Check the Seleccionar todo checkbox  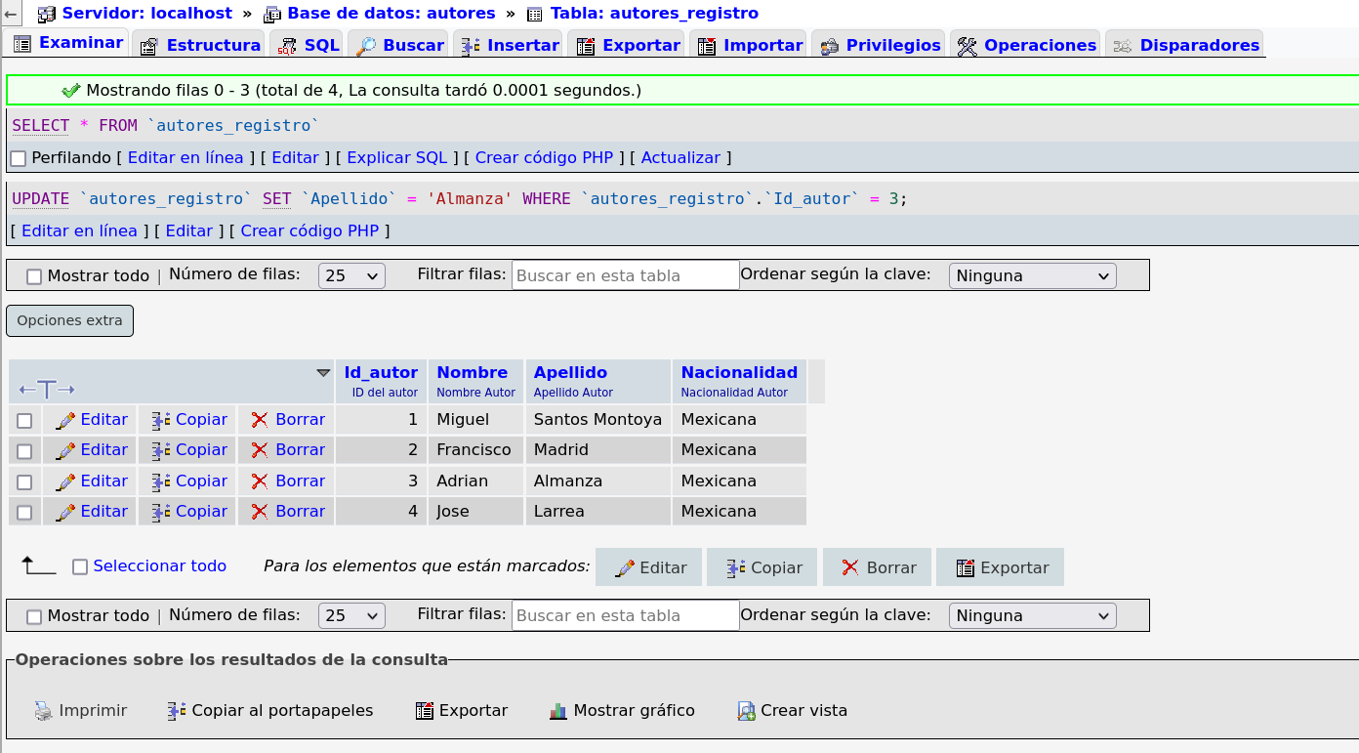point(80,566)
